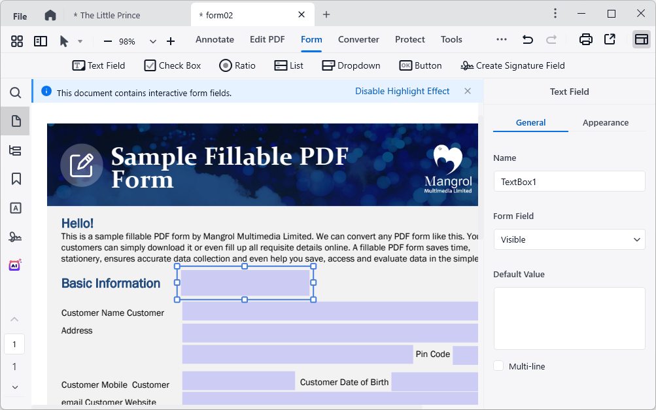Click the undo arrow
656x410 pixels.
point(527,40)
